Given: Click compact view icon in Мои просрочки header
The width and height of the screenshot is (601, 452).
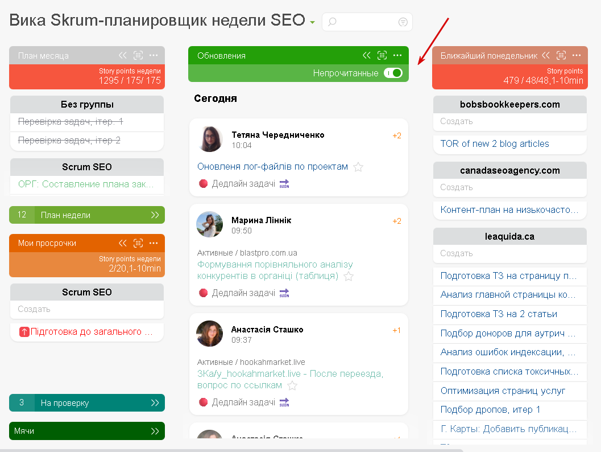Looking at the screenshot, I should point(138,243).
